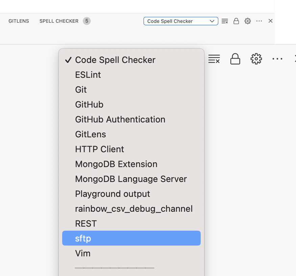Open output settings via the small gear icon
This screenshot has height=276, width=296.
pos(248,21)
